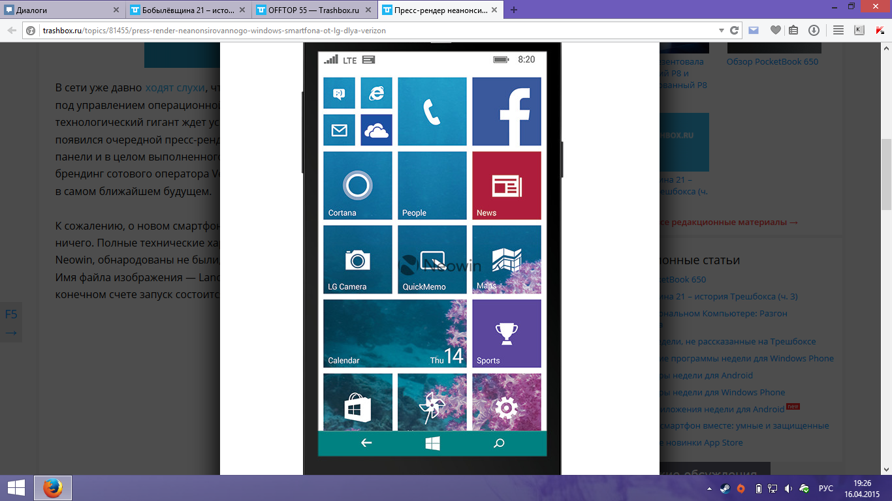The height and width of the screenshot is (501, 892).
Task: Click the cloud sync tray icon
Action: coord(804,489)
